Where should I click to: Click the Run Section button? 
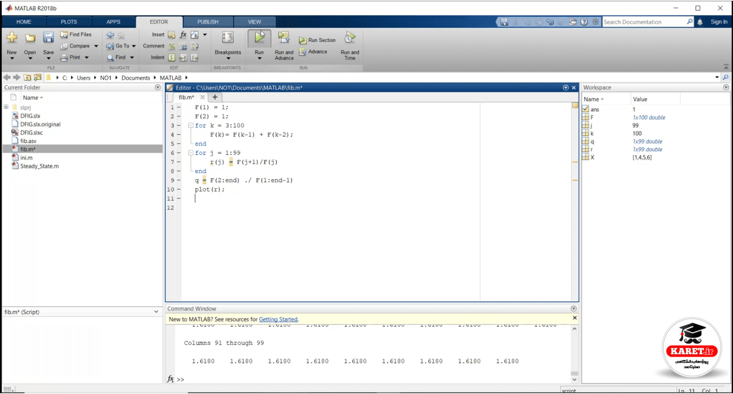[317, 40]
